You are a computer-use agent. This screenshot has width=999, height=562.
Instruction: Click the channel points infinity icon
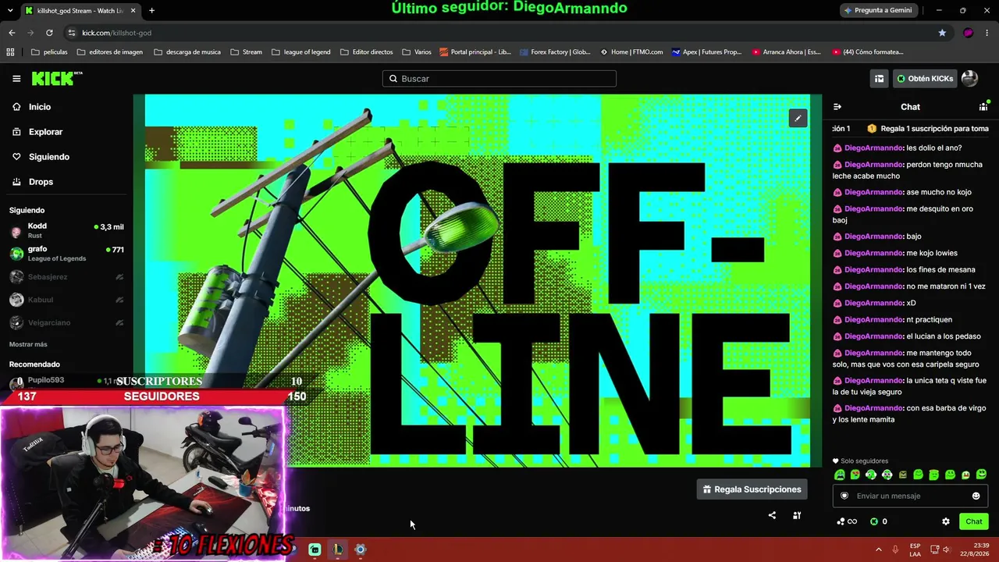click(x=847, y=521)
